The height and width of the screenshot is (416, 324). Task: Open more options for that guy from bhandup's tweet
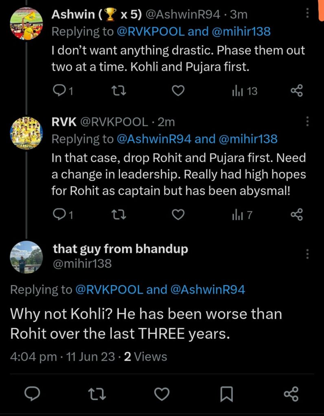[307, 255]
